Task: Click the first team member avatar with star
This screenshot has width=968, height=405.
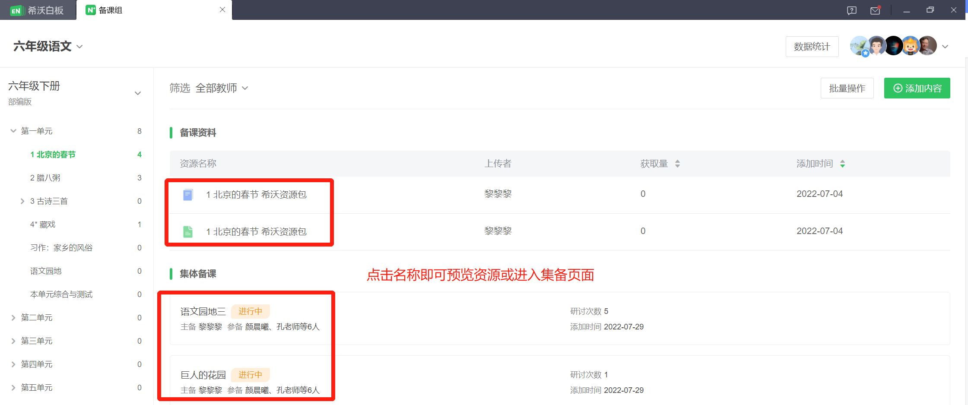Action: 860,46
